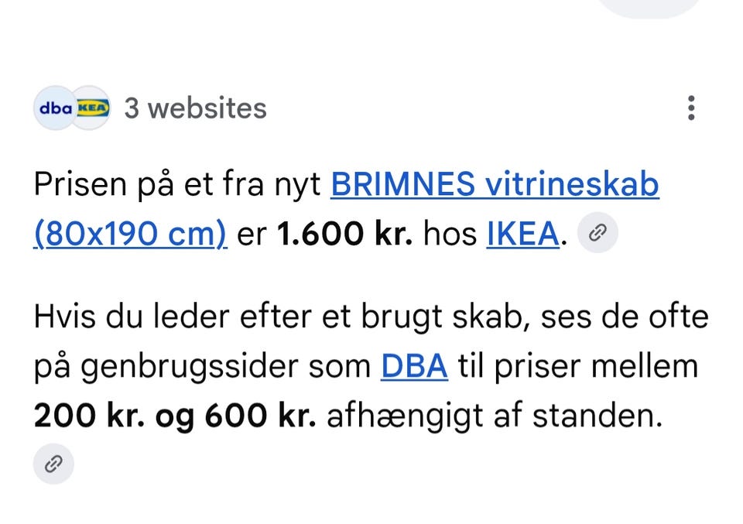Open the (80x190 cm) link text
743x524 pixels.
(x=130, y=234)
